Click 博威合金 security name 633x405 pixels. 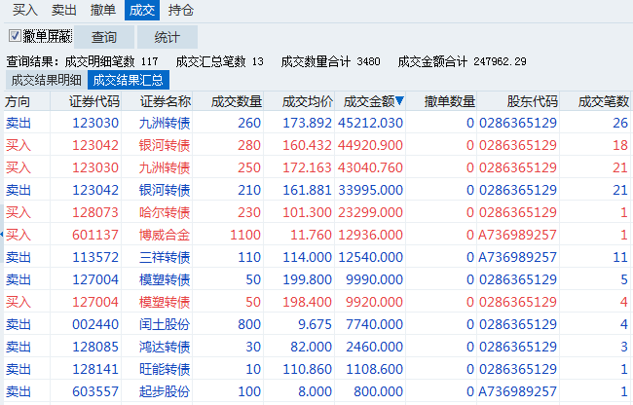click(x=165, y=235)
